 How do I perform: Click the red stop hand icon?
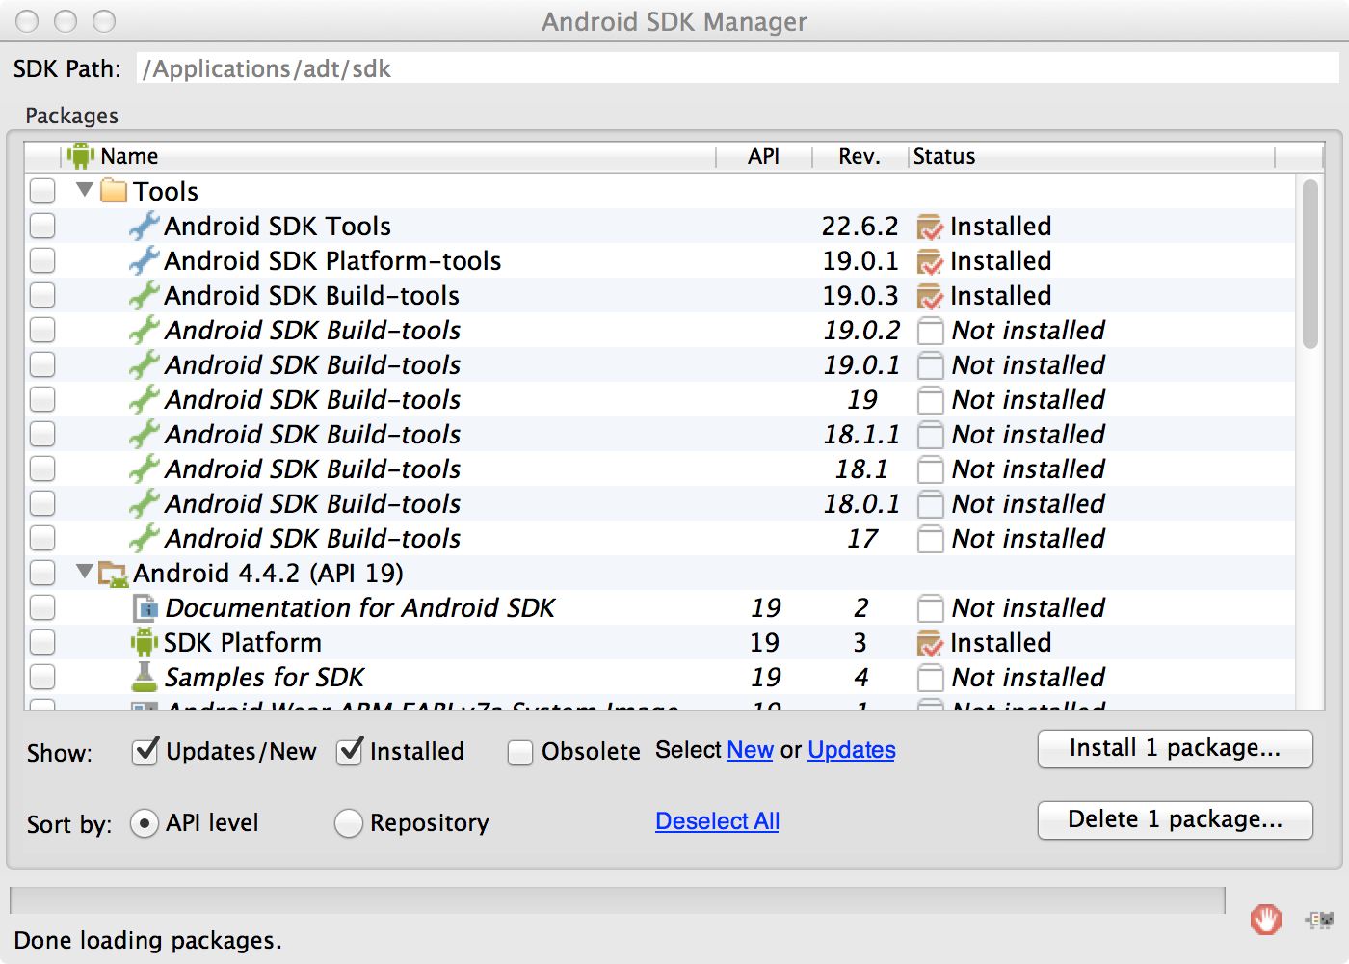[1265, 920]
